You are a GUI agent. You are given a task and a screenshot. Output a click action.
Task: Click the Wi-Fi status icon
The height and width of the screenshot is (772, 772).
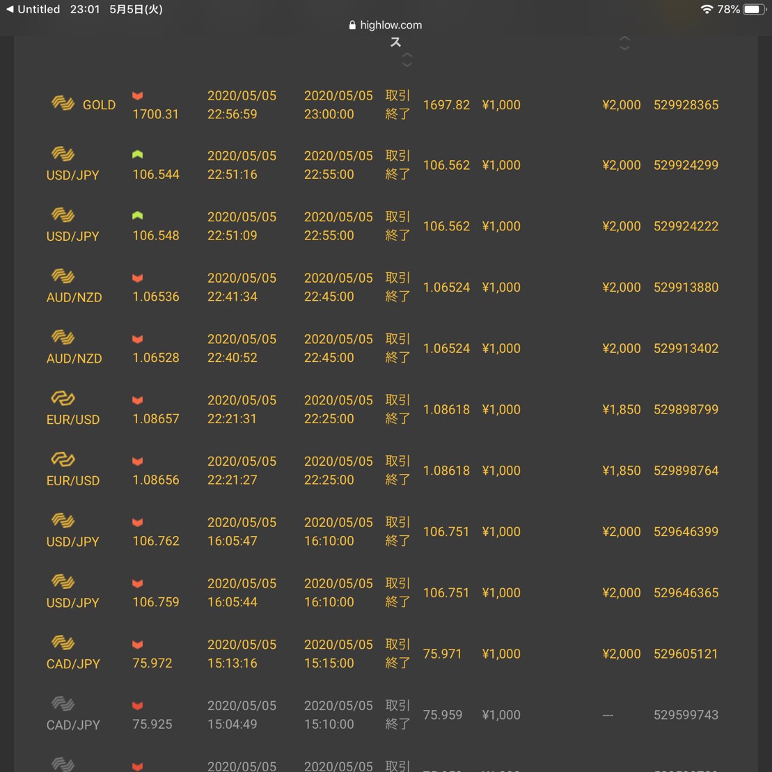707,9
